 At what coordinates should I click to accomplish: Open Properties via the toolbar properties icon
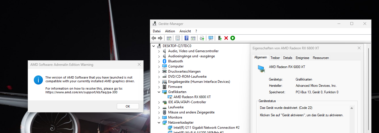[178, 38]
